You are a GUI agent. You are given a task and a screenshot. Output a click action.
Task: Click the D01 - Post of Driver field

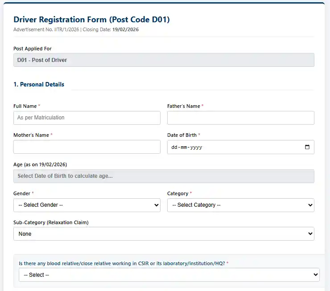[x=164, y=60]
